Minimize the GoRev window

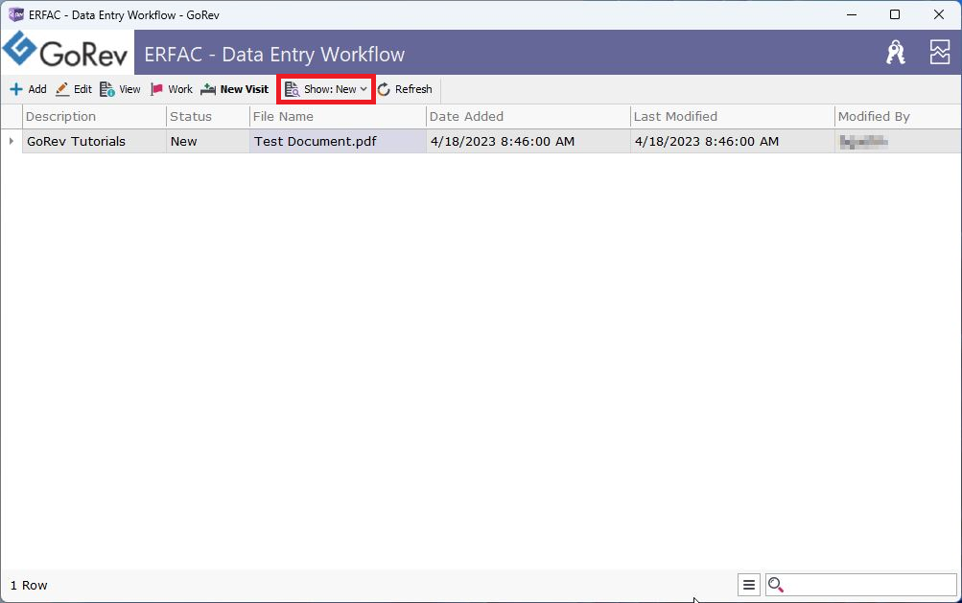[852, 14]
